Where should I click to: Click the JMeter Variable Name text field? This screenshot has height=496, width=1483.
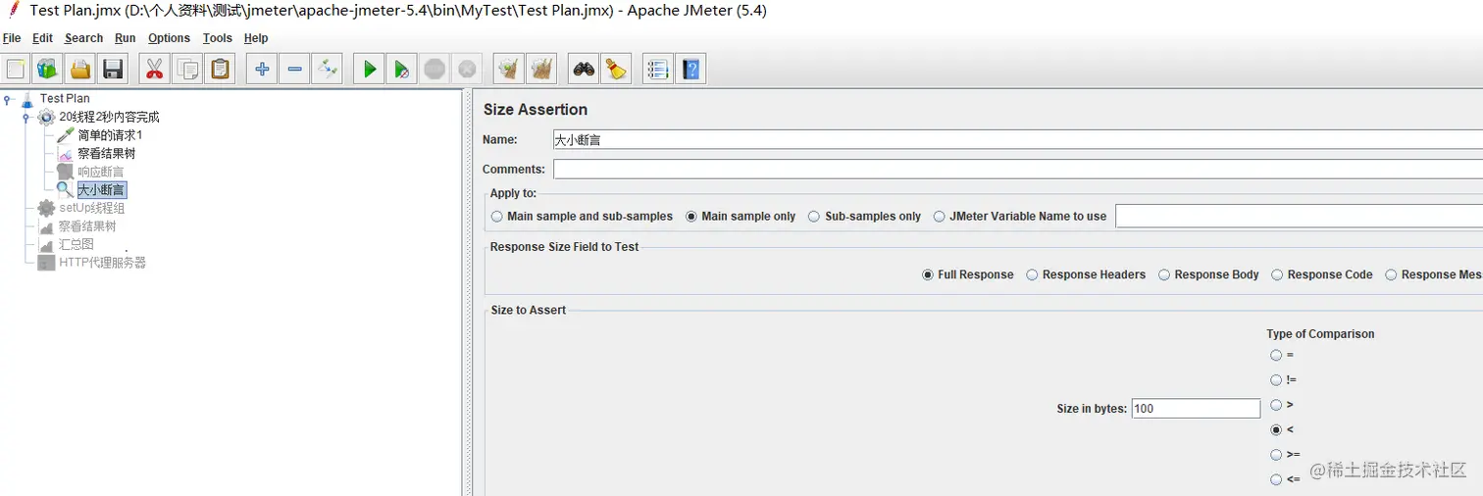[1299, 216]
